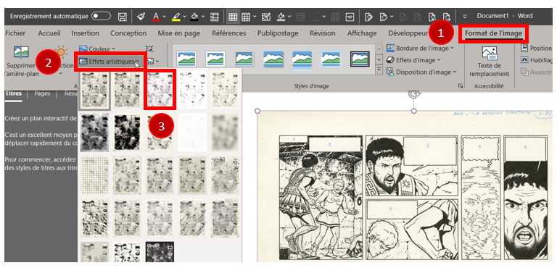Open the Fichier tab

point(15,33)
